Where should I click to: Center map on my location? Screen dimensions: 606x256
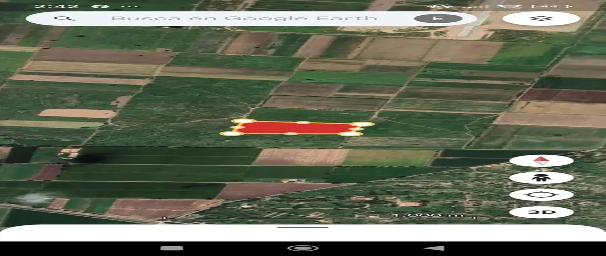[x=541, y=195]
